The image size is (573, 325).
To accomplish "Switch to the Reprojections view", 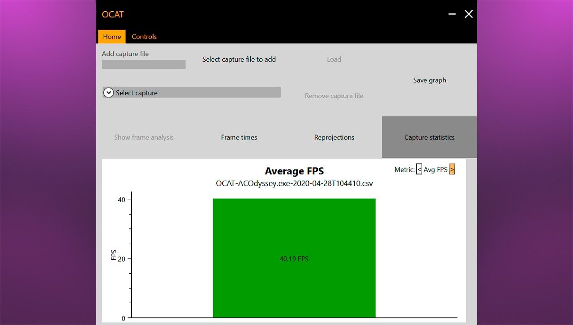I will [x=334, y=137].
